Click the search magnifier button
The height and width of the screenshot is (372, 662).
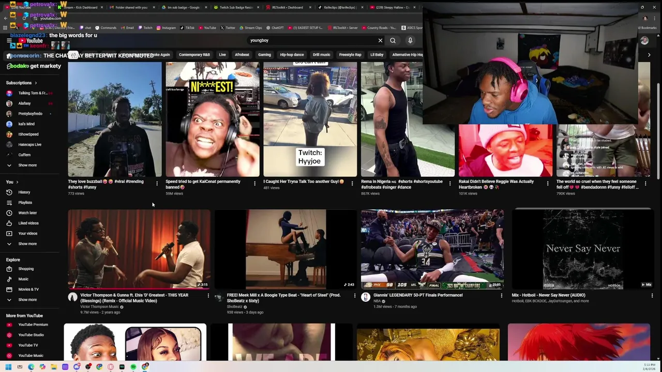pos(393,40)
